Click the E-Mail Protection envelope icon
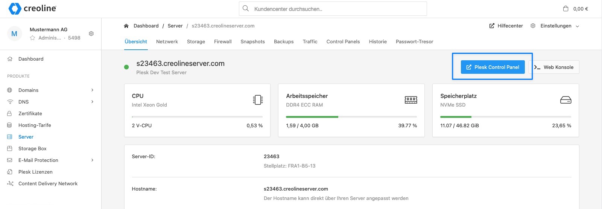 10,160
